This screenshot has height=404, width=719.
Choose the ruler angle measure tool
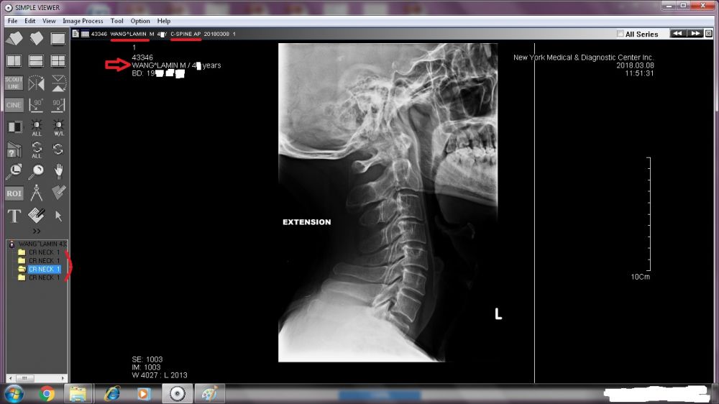pos(58,192)
